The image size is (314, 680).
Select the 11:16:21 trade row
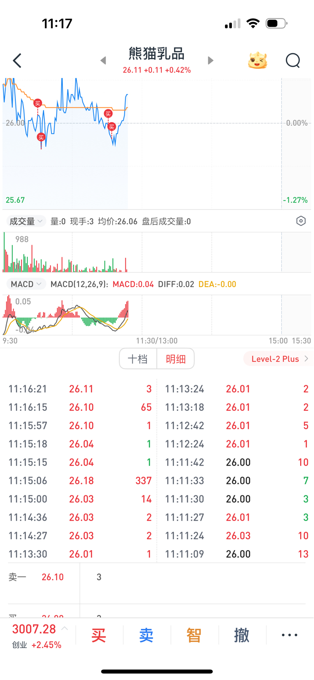click(x=80, y=389)
